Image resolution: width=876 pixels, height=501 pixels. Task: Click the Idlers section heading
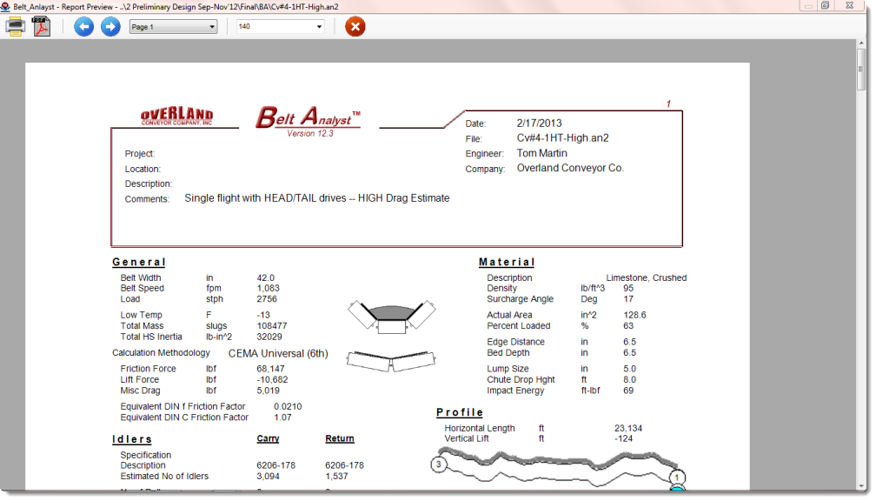tap(132, 439)
